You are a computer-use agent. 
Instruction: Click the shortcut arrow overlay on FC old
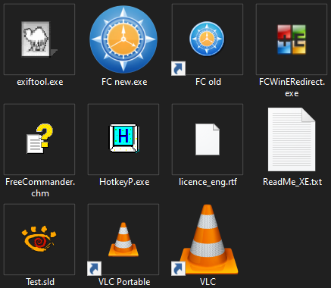coord(178,68)
